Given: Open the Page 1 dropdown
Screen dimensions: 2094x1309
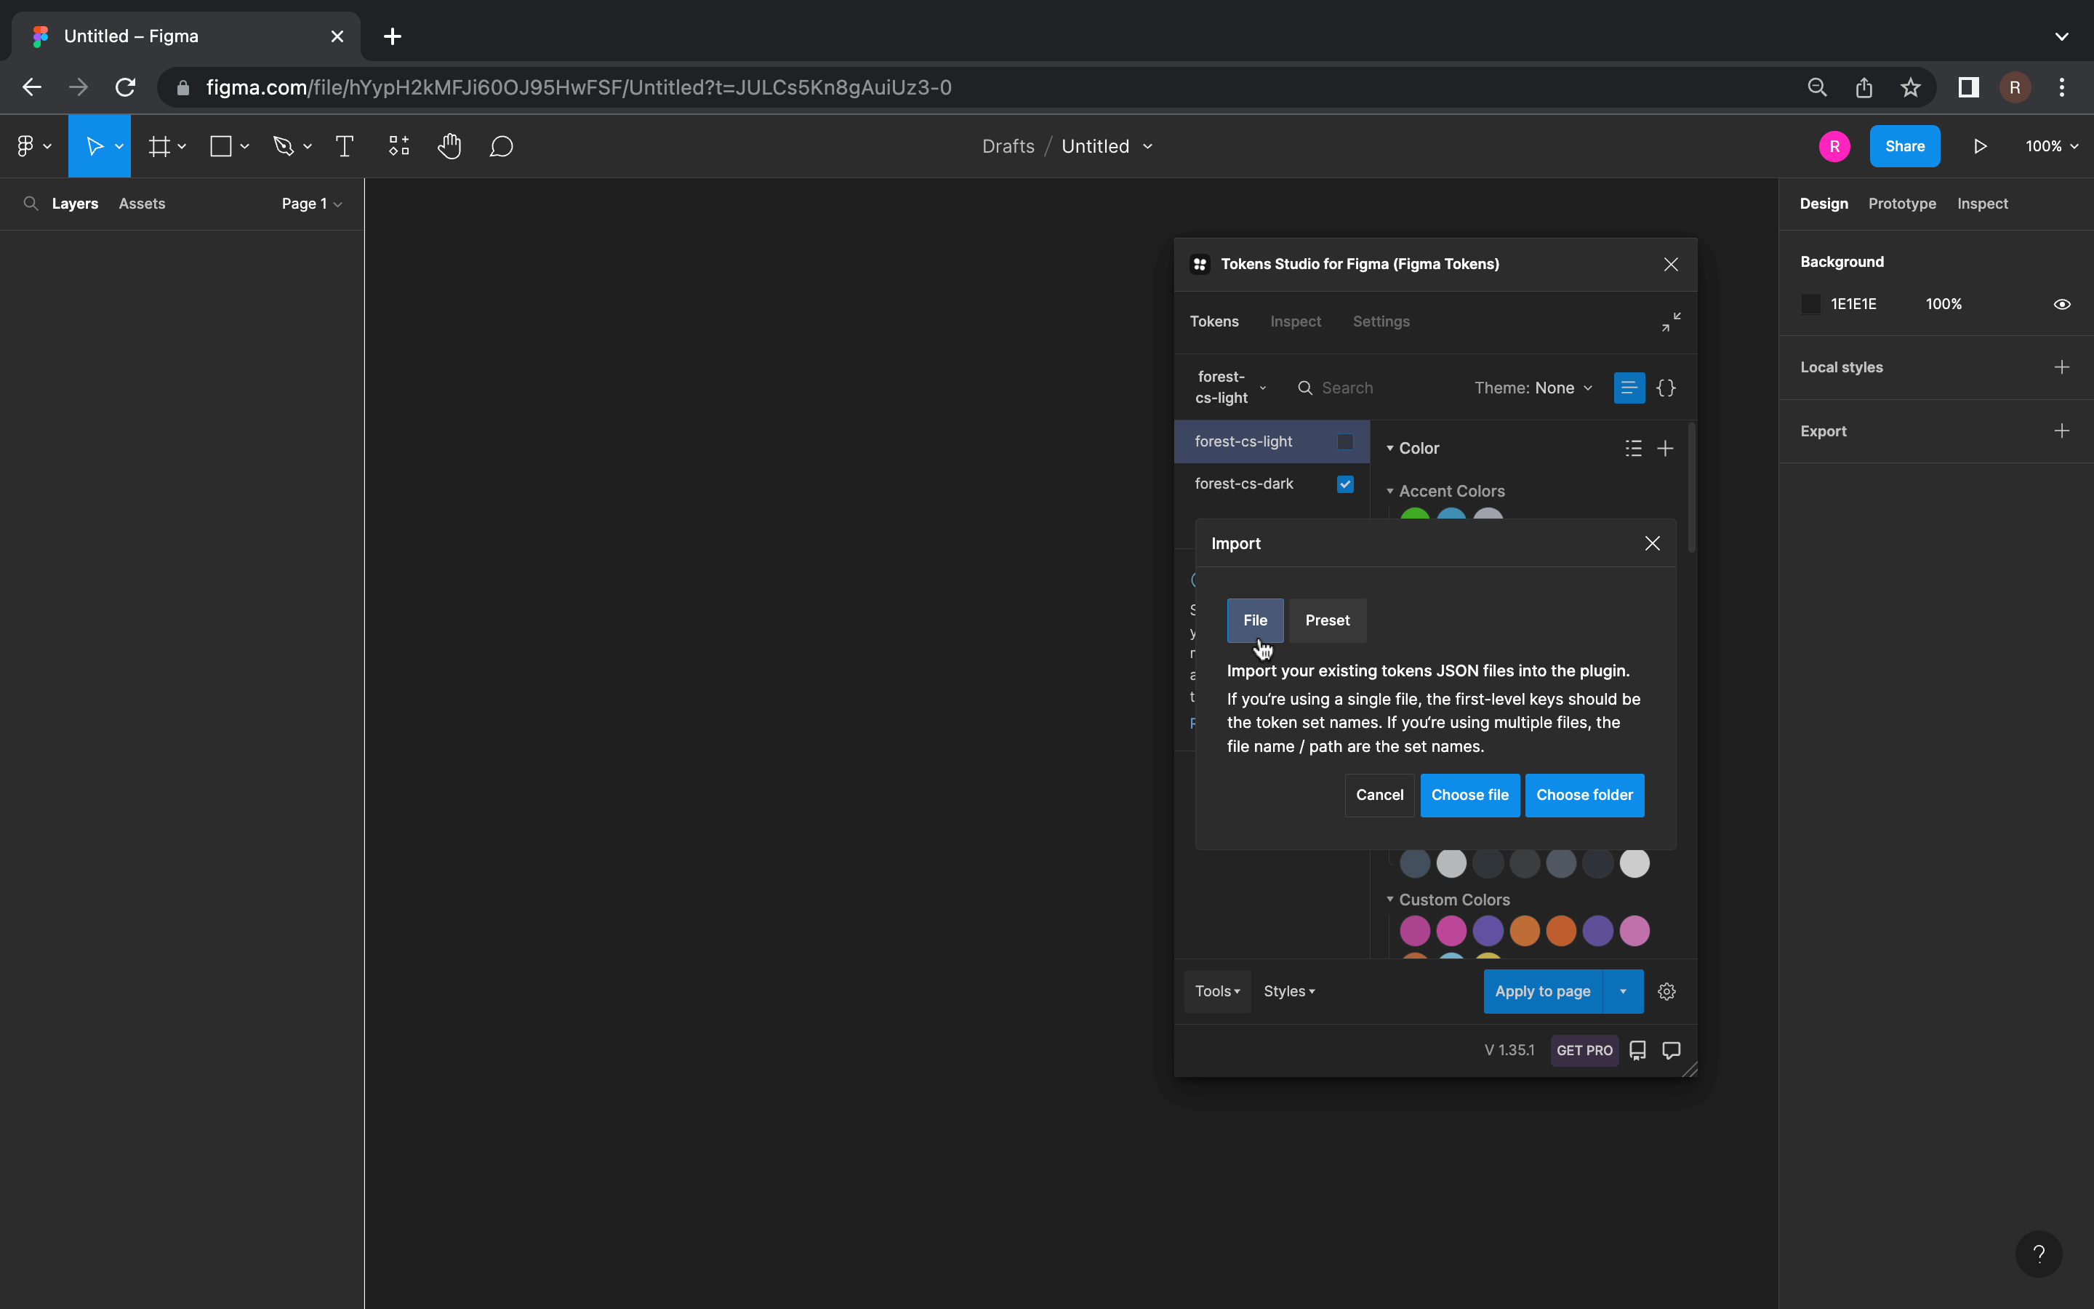Looking at the screenshot, I should pos(311,204).
